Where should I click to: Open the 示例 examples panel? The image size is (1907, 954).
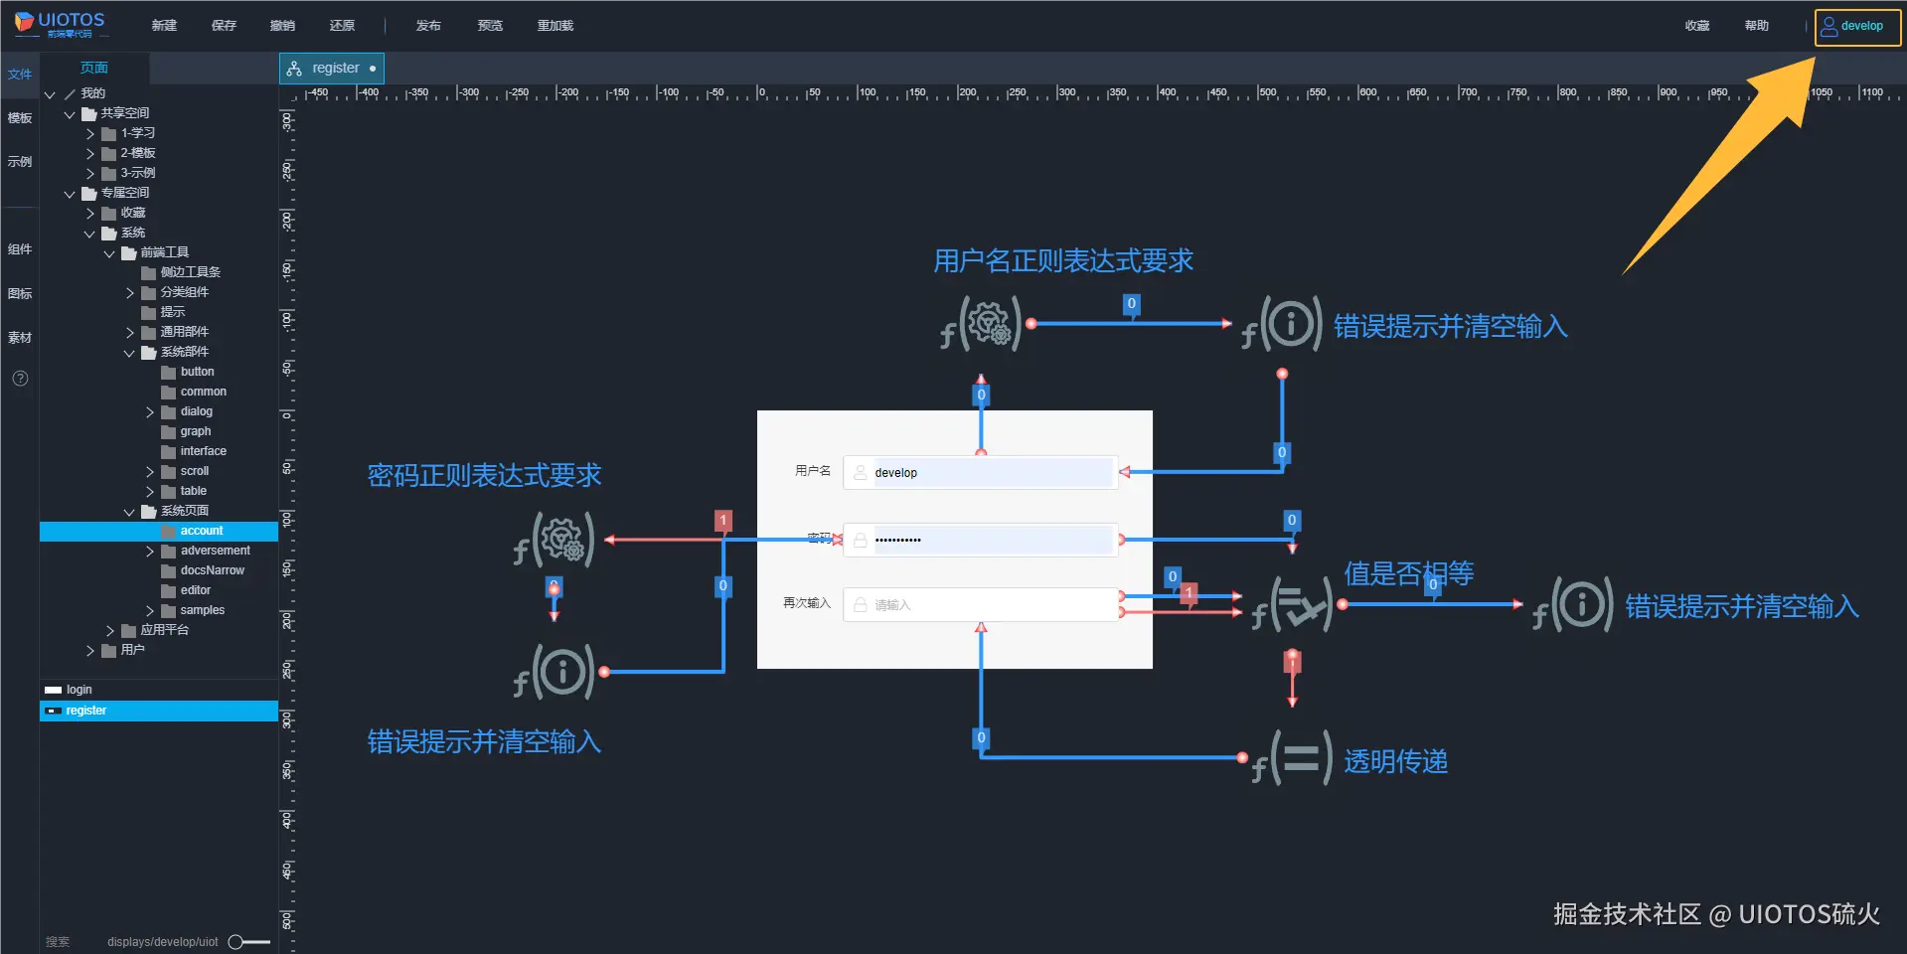click(x=19, y=161)
